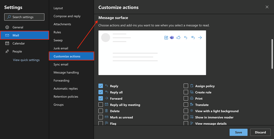
Task: Click the General gear icon
Action: coord(7,27)
